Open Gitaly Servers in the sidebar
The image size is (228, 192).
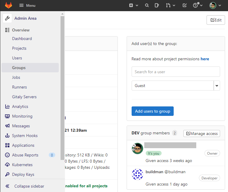(x=24, y=97)
